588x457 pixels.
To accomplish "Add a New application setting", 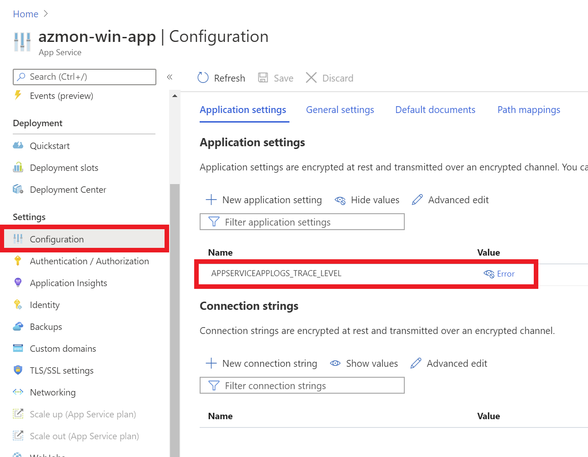I will [x=264, y=200].
